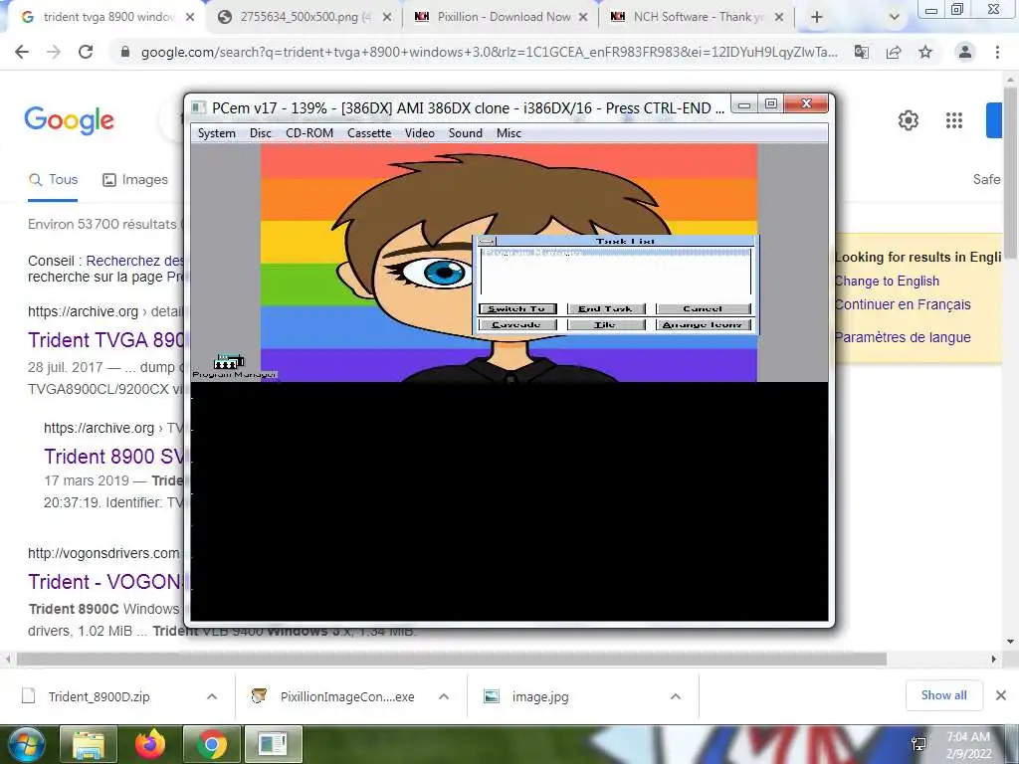Click Change to English link
The image size is (1019, 764).
click(887, 282)
